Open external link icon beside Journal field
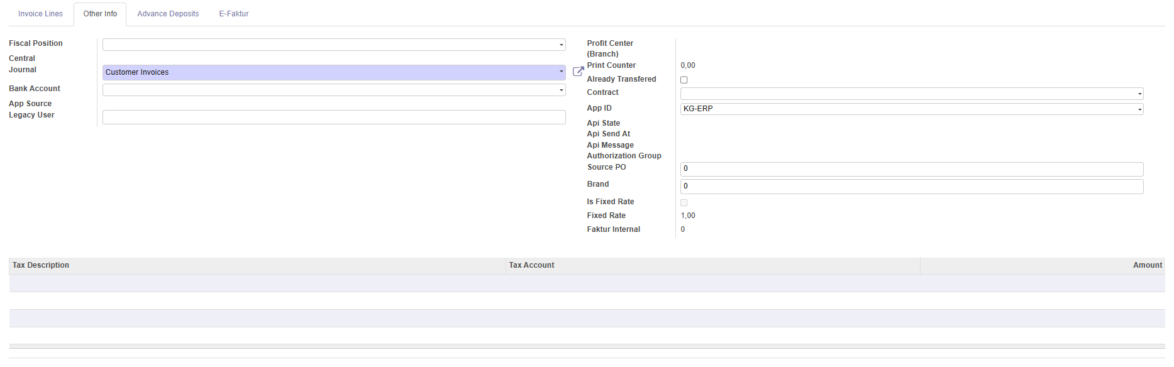Screen dimensions: 1174x367 click(x=578, y=72)
